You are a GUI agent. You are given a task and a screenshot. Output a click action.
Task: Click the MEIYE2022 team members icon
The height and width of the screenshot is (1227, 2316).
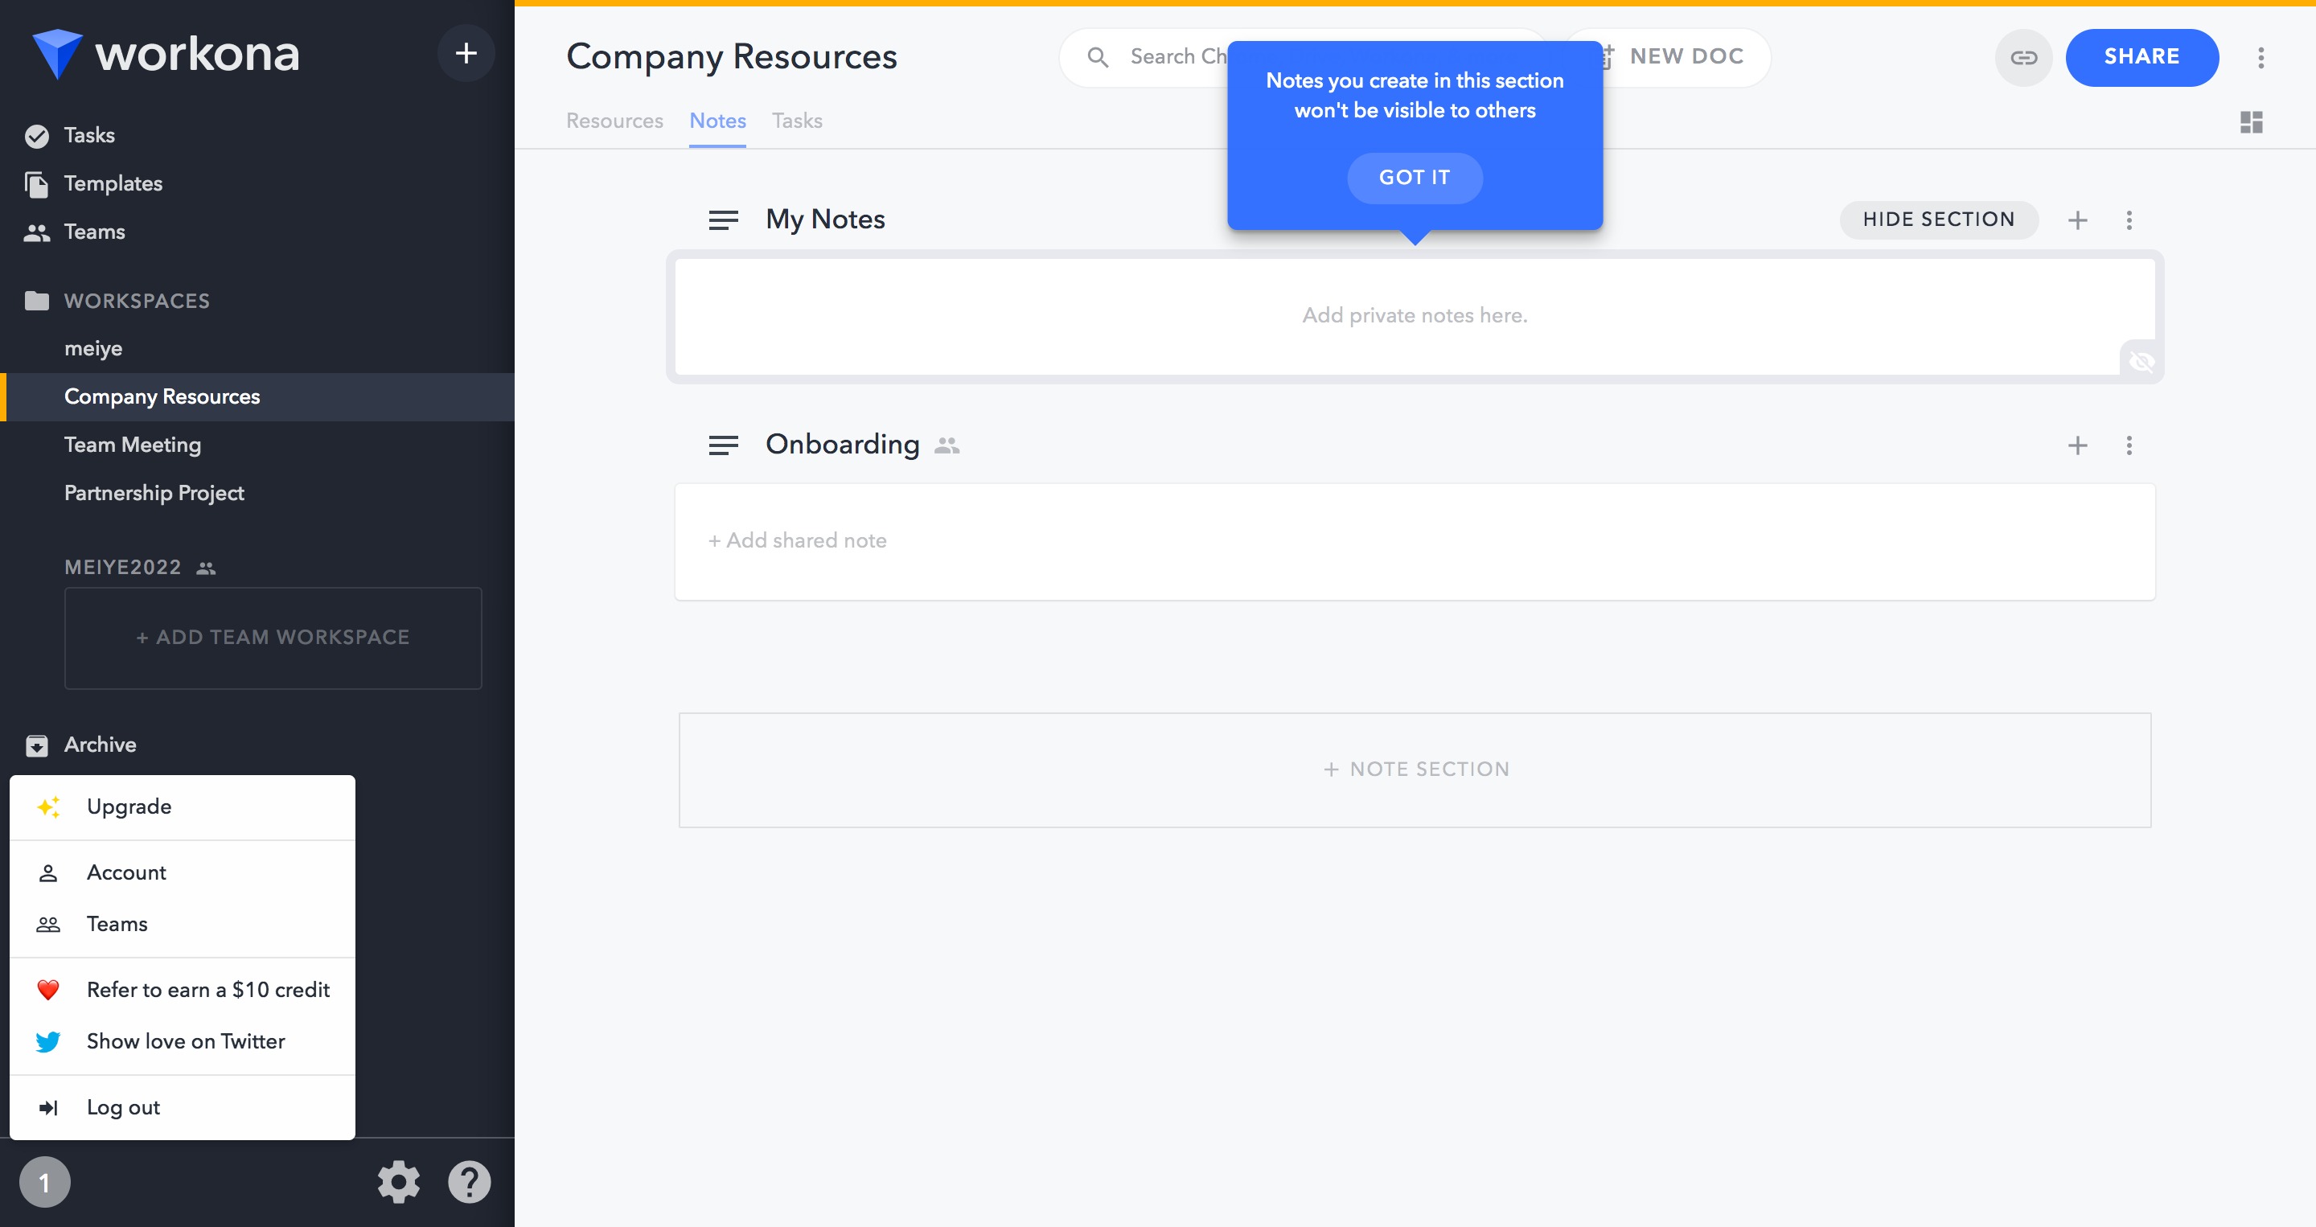pyautogui.click(x=206, y=568)
